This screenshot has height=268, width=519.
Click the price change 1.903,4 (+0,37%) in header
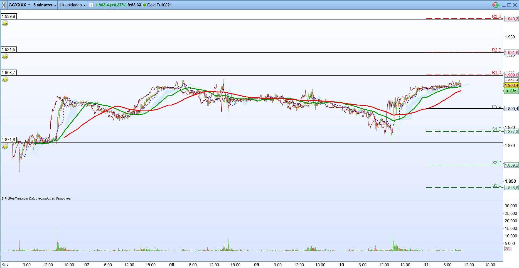click(x=111, y=5)
